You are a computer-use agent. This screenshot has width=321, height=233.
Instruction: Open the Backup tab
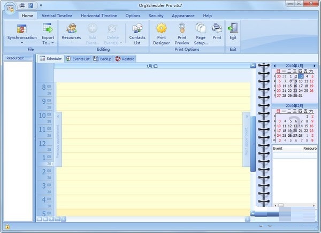point(102,59)
